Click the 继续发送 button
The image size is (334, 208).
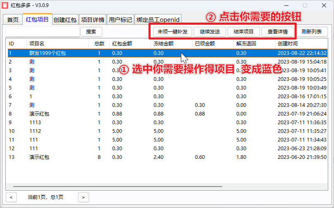click(x=209, y=32)
